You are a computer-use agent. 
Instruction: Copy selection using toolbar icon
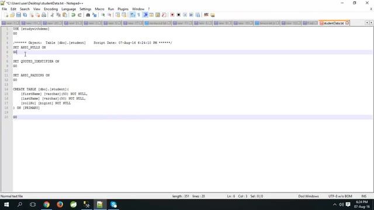[58, 15]
